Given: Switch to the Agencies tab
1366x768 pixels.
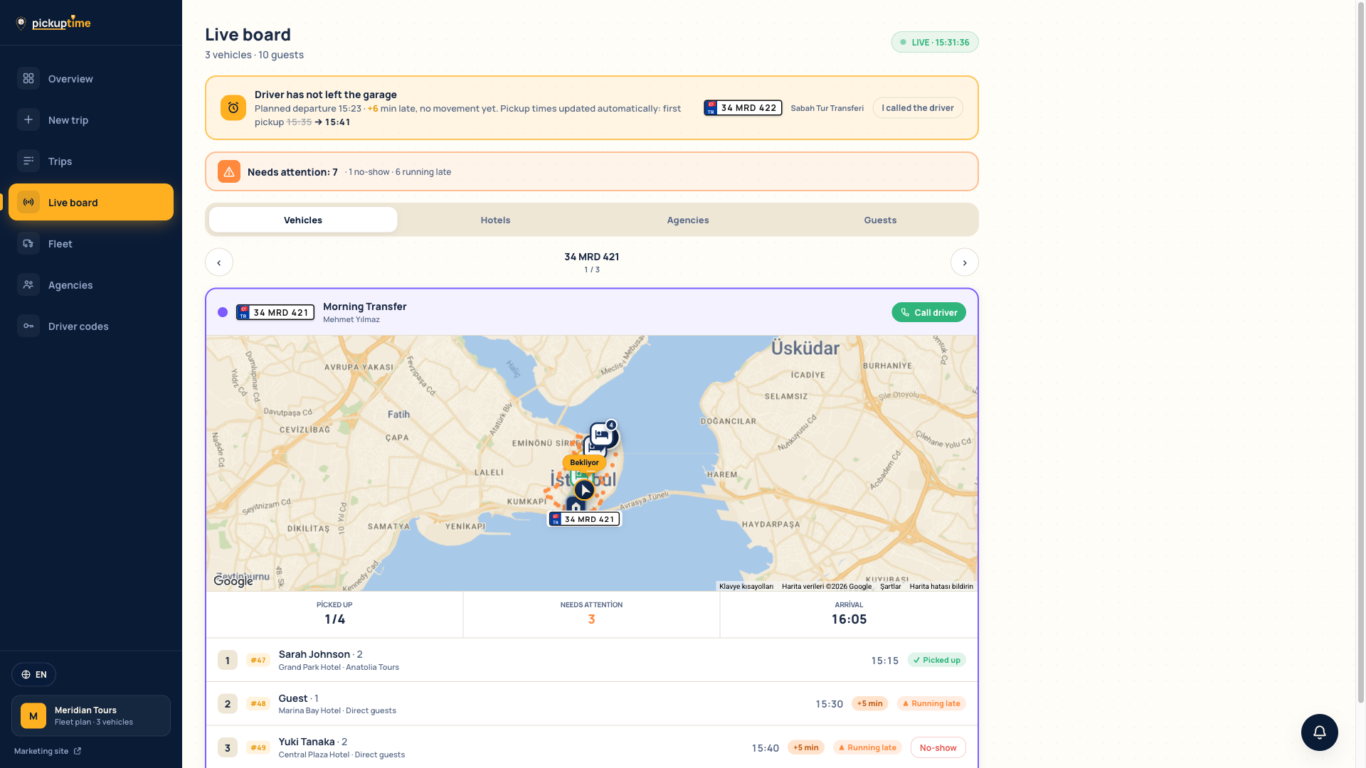Looking at the screenshot, I should coord(688,220).
